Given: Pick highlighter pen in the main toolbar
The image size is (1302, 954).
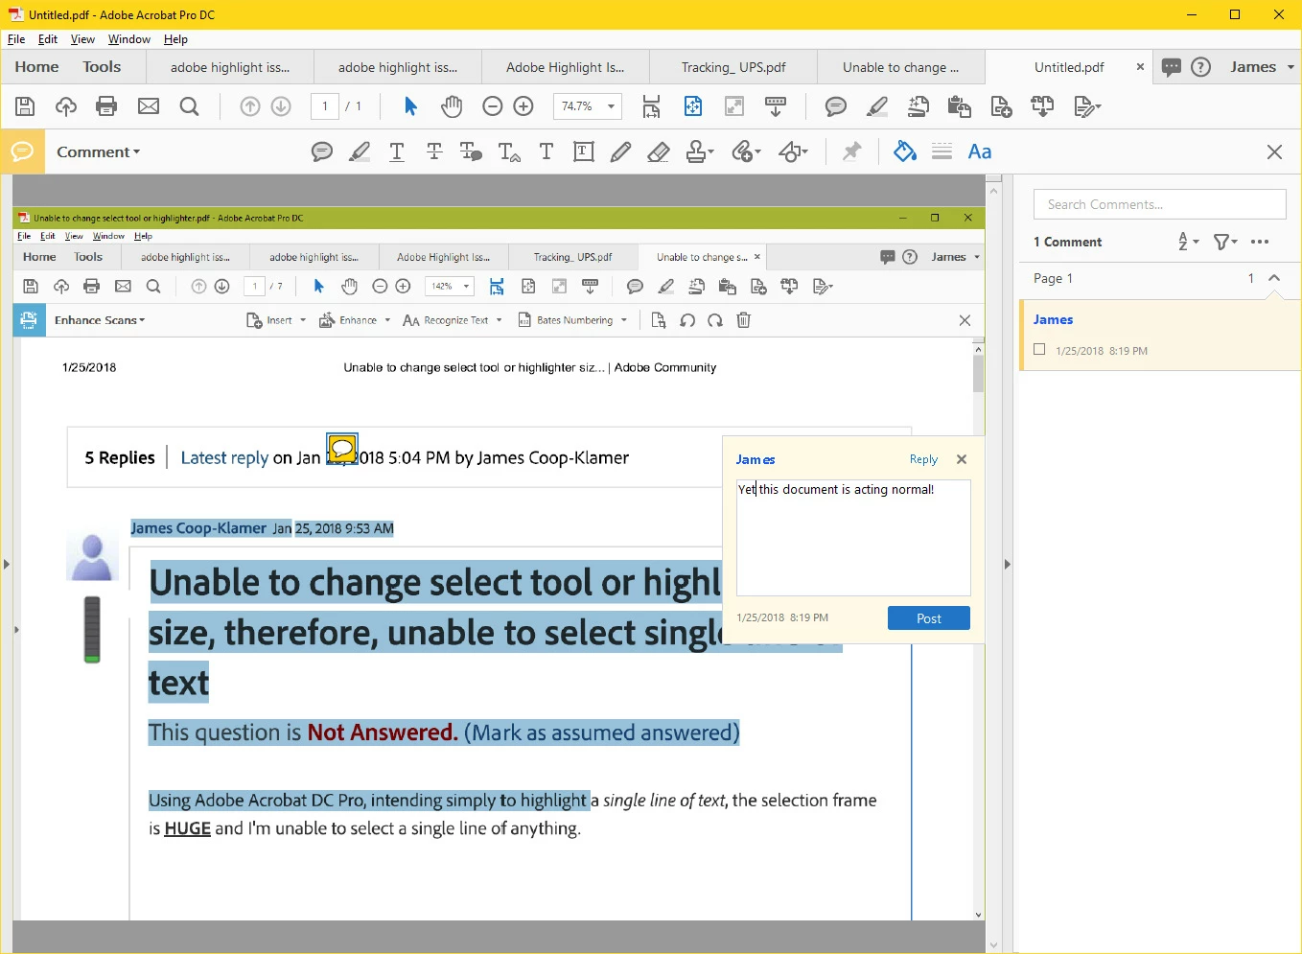Looking at the screenshot, I should pos(877,106).
